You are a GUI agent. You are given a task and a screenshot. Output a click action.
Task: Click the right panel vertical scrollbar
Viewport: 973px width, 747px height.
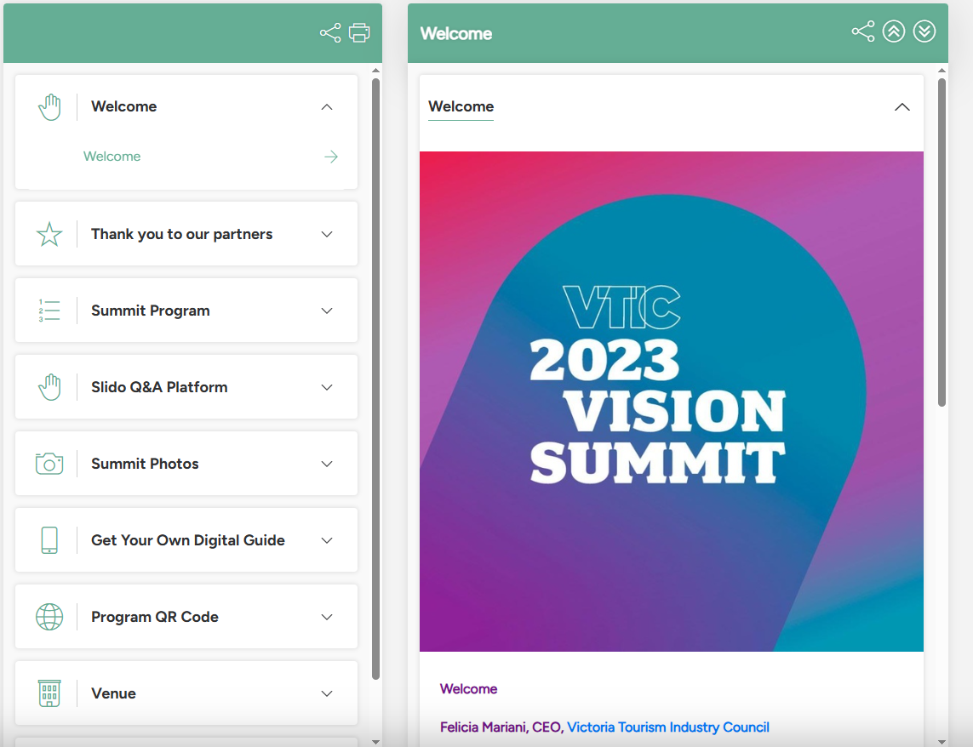click(x=942, y=242)
